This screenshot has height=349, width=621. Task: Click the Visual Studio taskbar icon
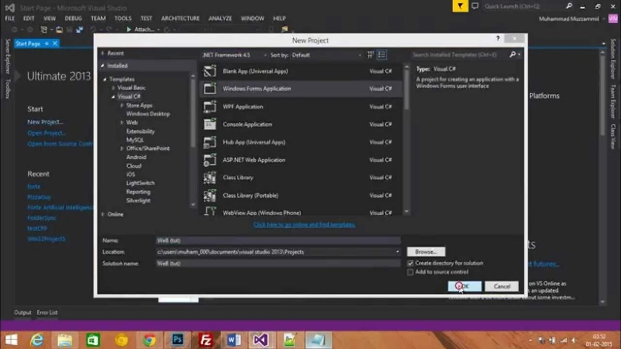tap(262, 340)
